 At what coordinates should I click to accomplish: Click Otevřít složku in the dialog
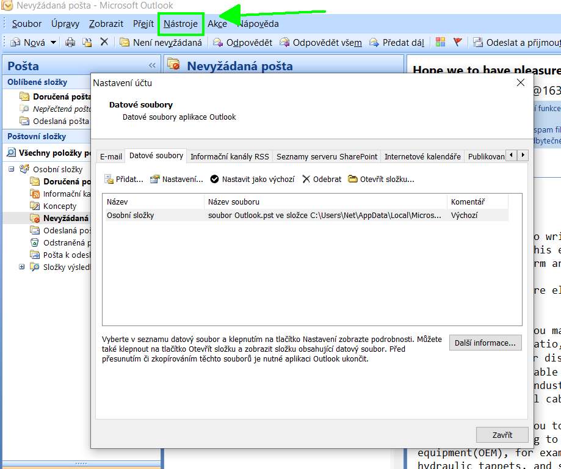[x=381, y=179]
